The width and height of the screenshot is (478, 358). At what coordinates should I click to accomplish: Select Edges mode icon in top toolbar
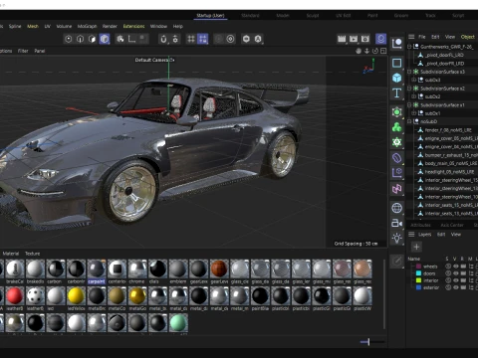pos(81,39)
